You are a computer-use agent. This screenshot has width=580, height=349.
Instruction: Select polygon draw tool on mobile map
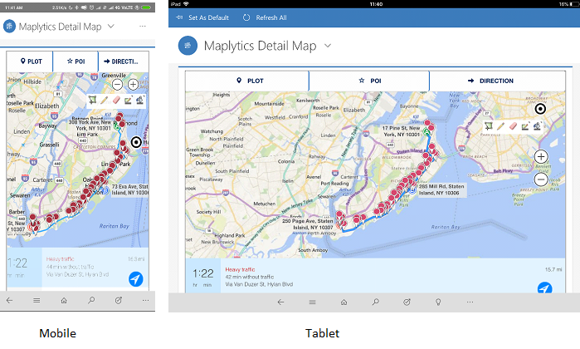pos(92,100)
